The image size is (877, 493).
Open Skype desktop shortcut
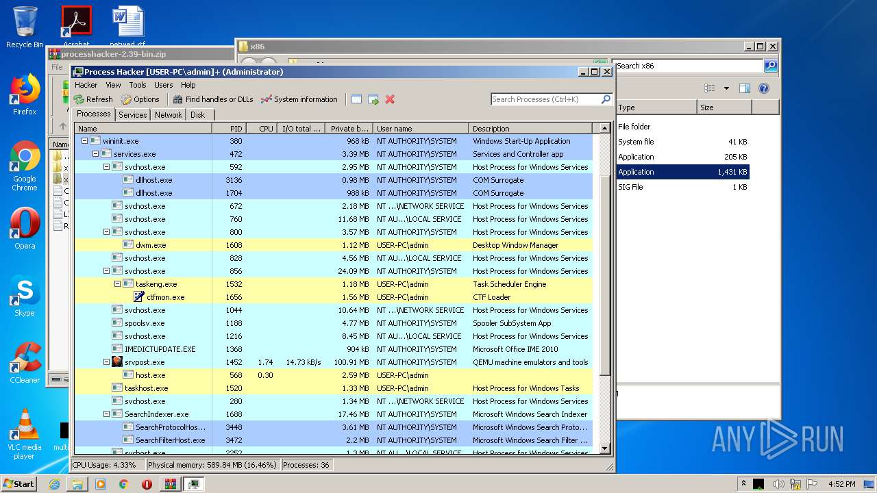click(x=25, y=296)
